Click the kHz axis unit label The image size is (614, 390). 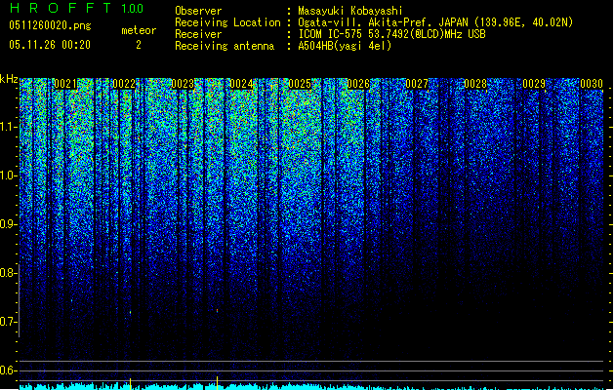(x=9, y=79)
